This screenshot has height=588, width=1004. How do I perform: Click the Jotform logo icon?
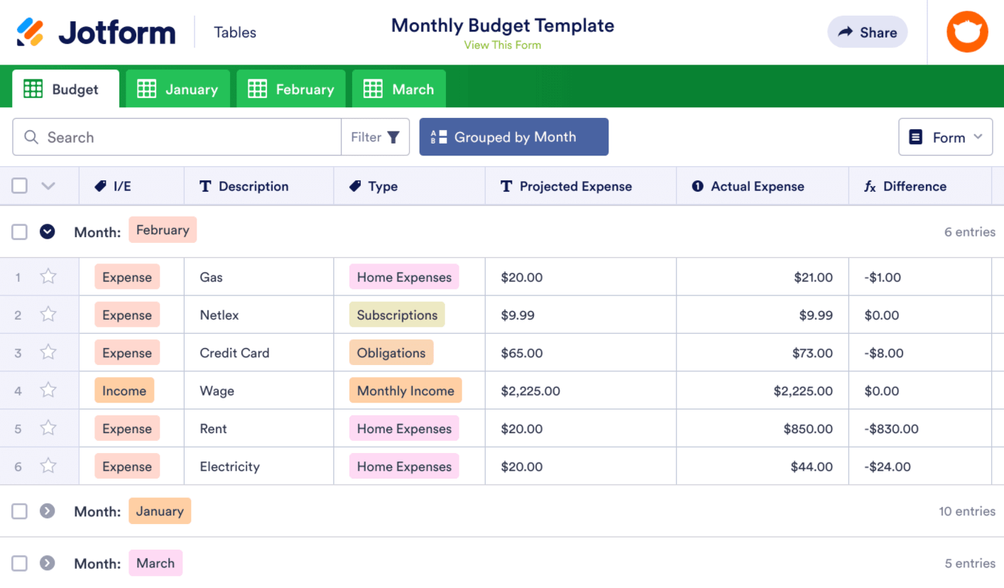tap(31, 32)
